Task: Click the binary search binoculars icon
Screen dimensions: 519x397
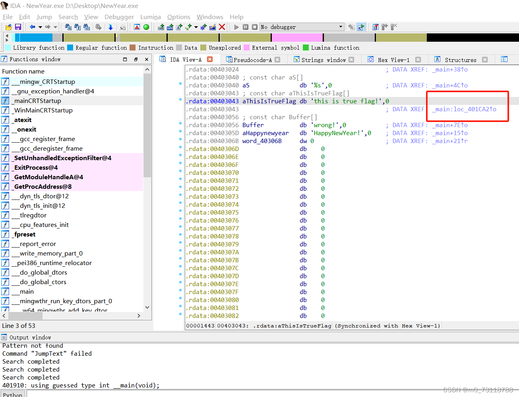Action: click(x=87, y=27)
